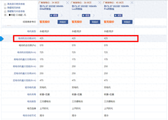Remove the 100kWh Pro四驱版 column

point(132,3)
